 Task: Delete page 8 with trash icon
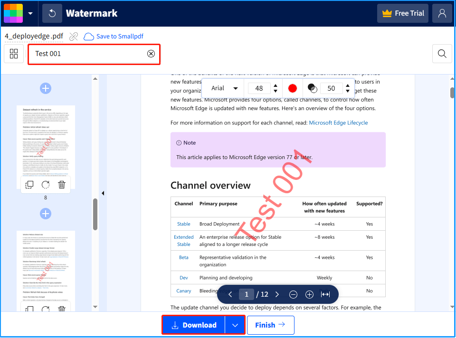62,185
